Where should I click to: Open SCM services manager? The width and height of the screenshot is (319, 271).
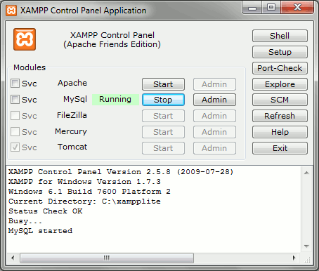pyautogui.click(x=280, y=100)
